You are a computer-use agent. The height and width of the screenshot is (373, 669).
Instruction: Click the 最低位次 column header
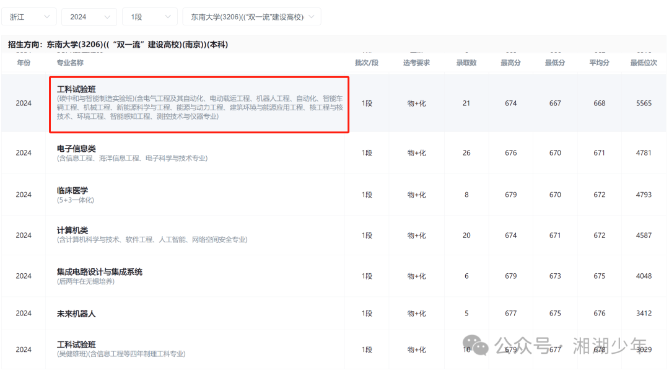(x=644, y=63)
